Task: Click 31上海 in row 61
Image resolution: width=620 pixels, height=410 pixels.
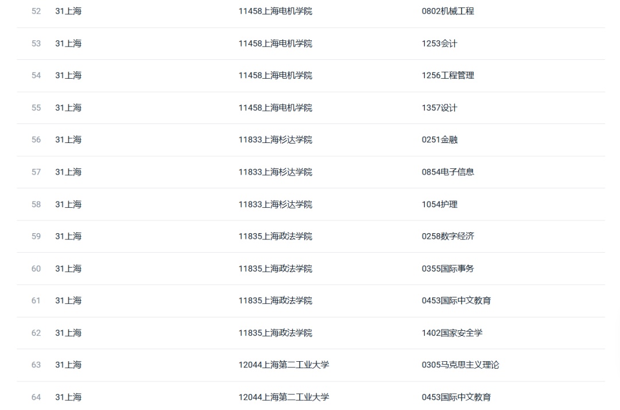Action: 68,301
